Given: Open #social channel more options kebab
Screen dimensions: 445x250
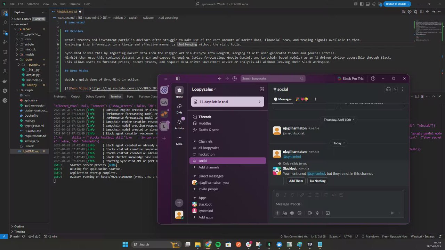Looking at the screenshot, I should (403, 89).
